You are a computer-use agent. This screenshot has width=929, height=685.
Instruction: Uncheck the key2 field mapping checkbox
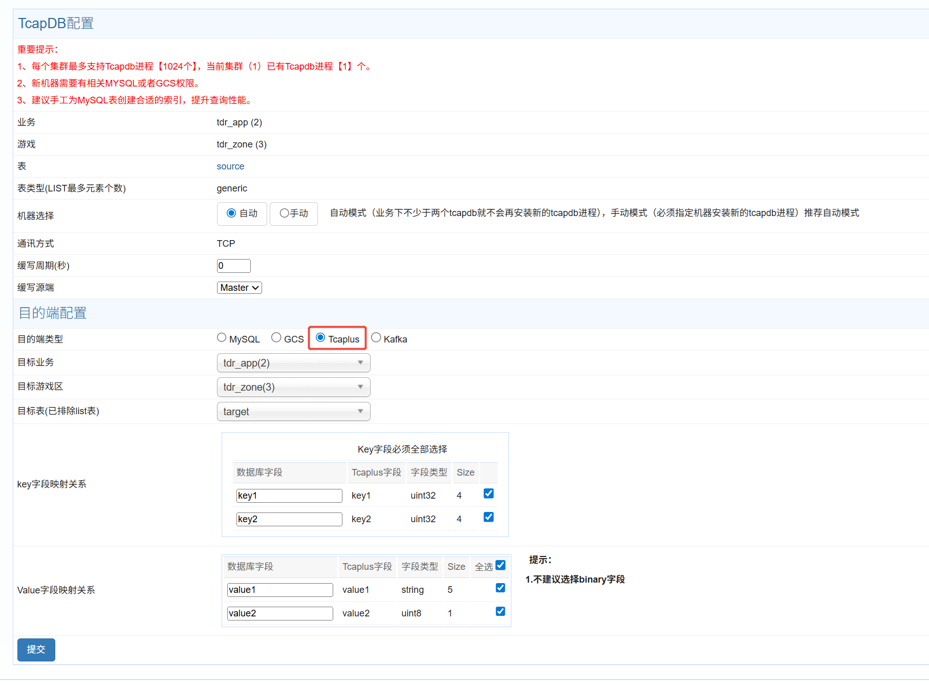[x=489, y=518]
